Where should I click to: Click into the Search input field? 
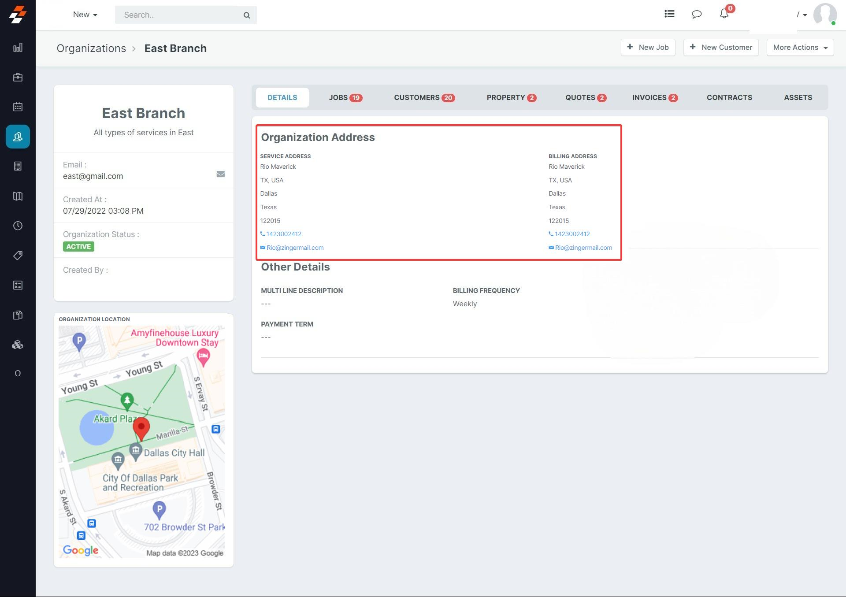click(178, 15)
